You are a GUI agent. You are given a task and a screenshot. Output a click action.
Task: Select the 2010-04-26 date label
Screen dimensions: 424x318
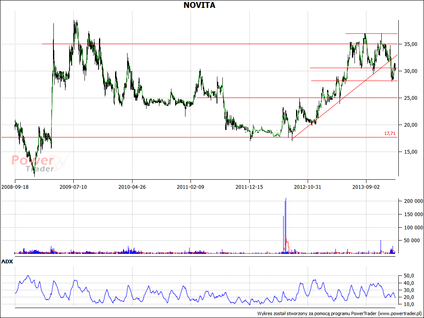point(132,187)
